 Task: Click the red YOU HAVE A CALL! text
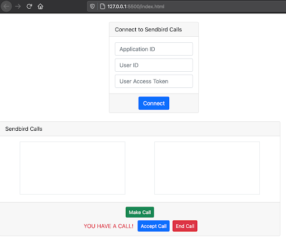click(108, 226)
